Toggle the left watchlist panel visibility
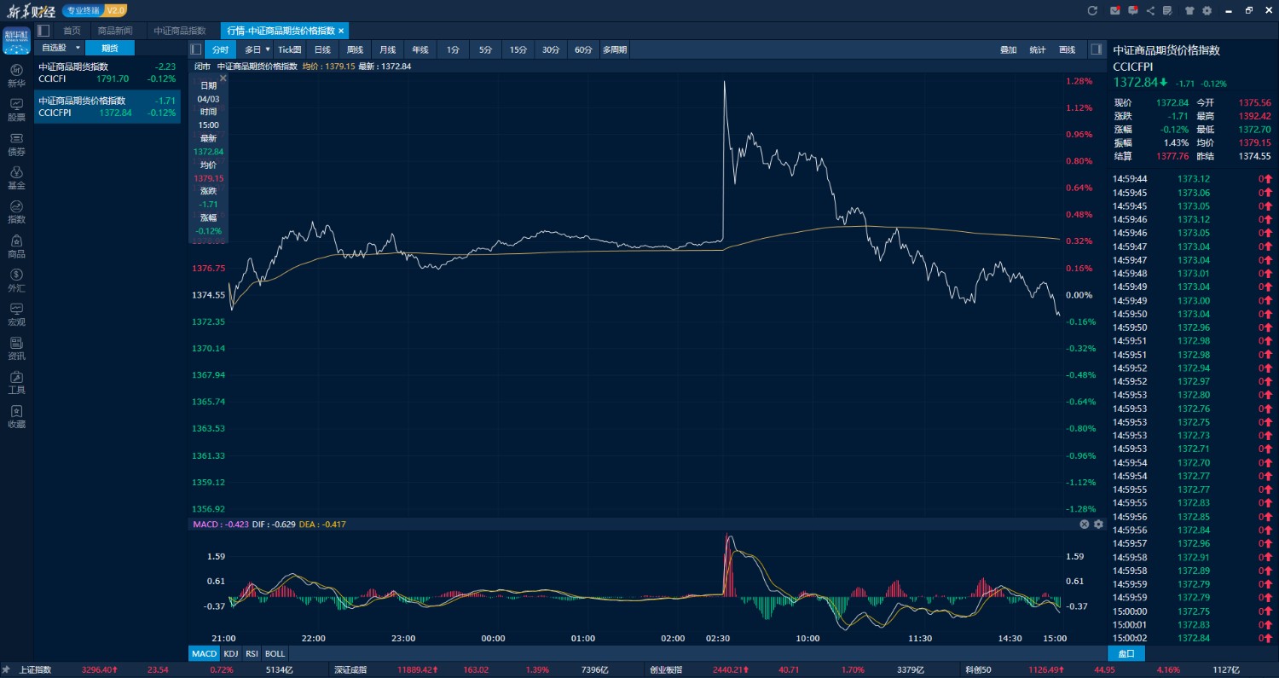 coord(195,49)
